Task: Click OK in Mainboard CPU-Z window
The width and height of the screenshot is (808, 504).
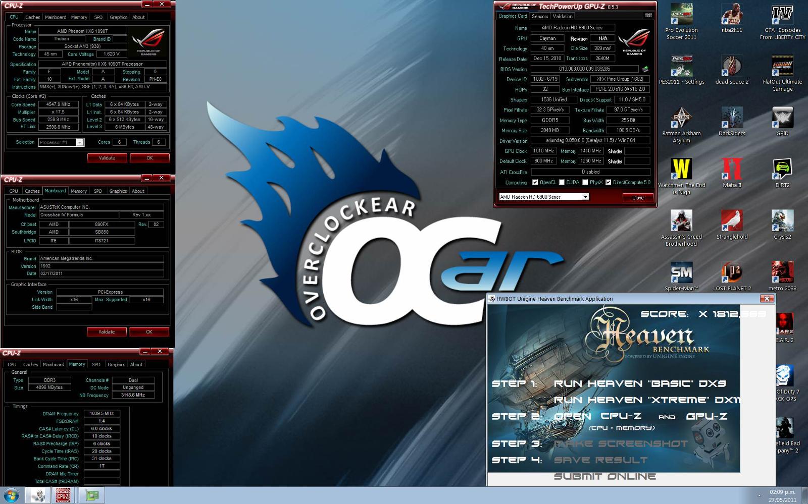Action: tap(149, 331)
